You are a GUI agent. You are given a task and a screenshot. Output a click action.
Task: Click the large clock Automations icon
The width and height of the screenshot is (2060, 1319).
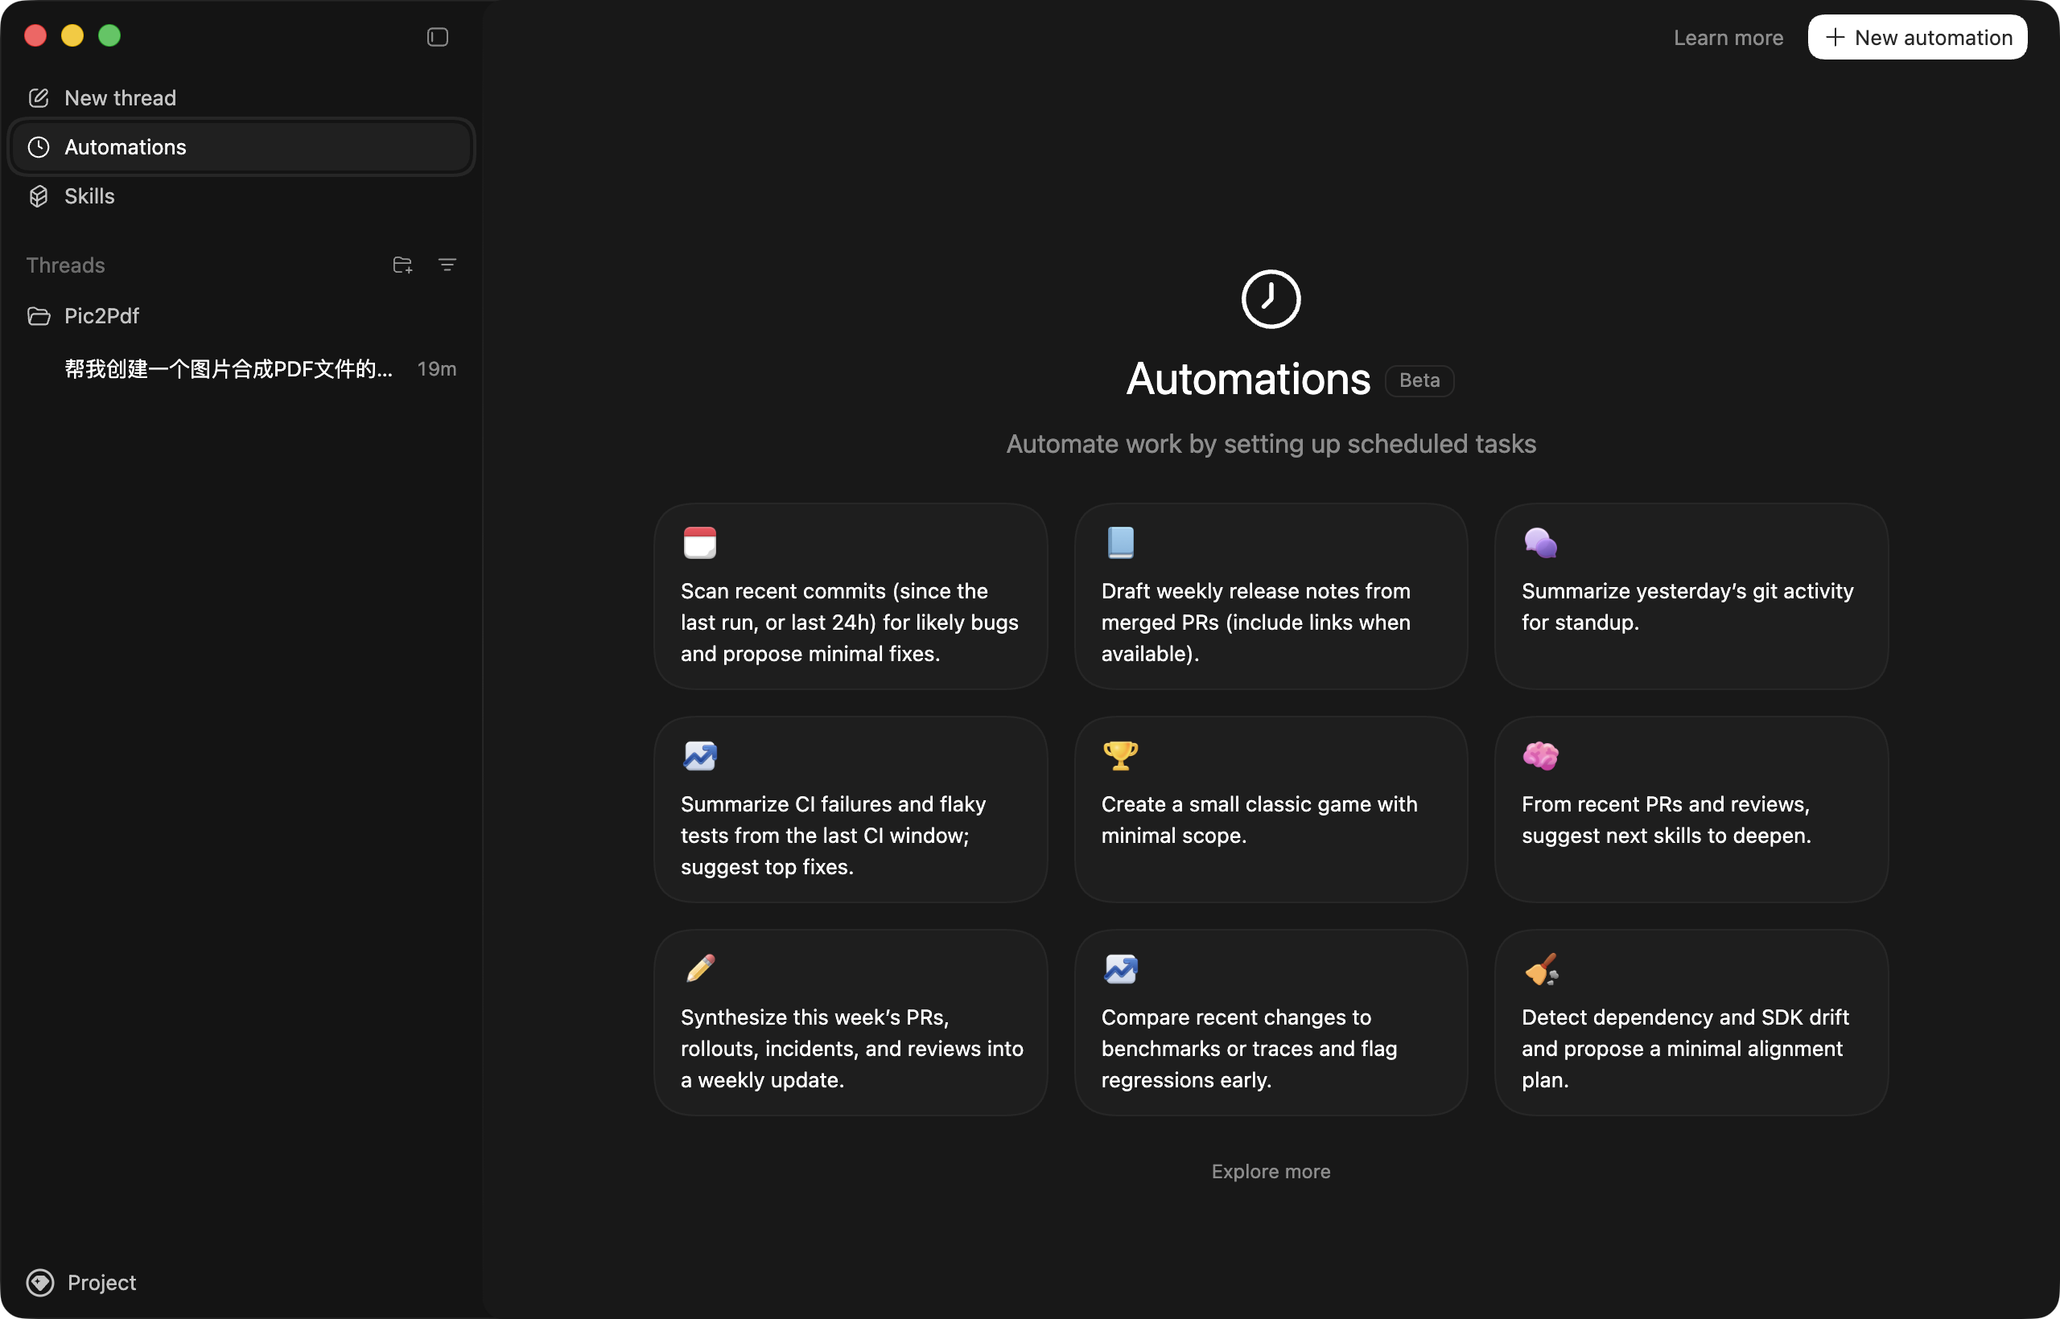point(1270,299)
